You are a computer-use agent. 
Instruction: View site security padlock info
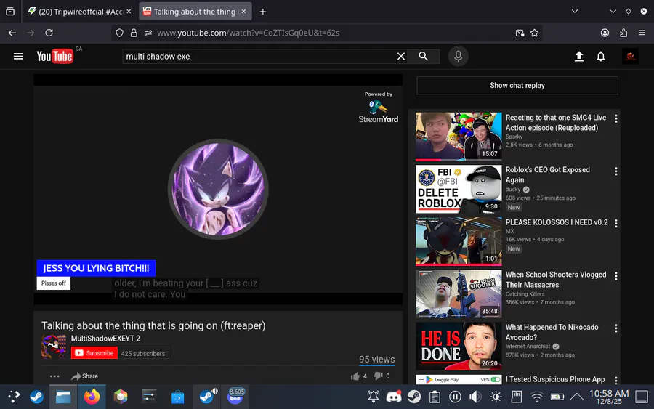[x=134, y=33]
